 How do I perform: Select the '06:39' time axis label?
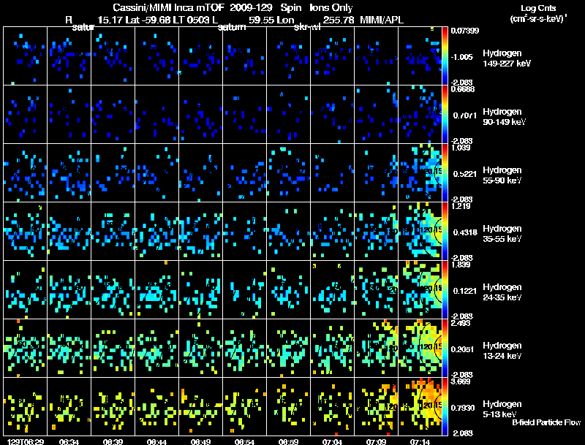click(x=113, y=442)
